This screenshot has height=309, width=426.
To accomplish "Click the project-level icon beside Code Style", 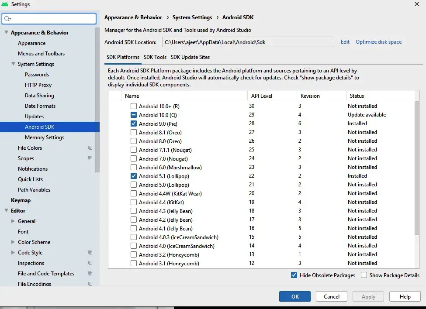I will [90, 253].
